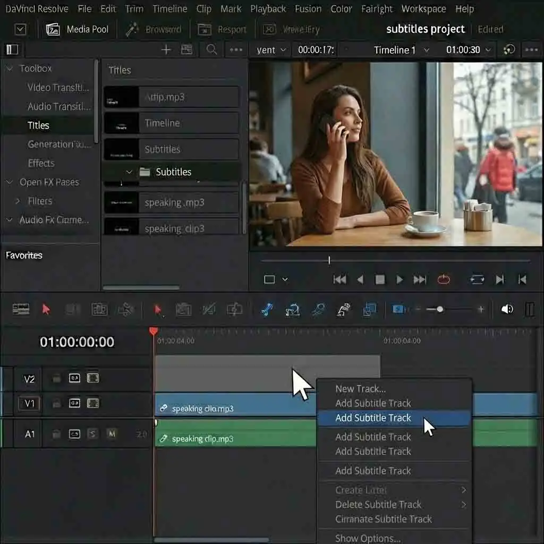Image resolution: width=544 pixels, height=544 pixels.
Task: Collapse the Audio Fx Ciome section
Action: point(10,219)
